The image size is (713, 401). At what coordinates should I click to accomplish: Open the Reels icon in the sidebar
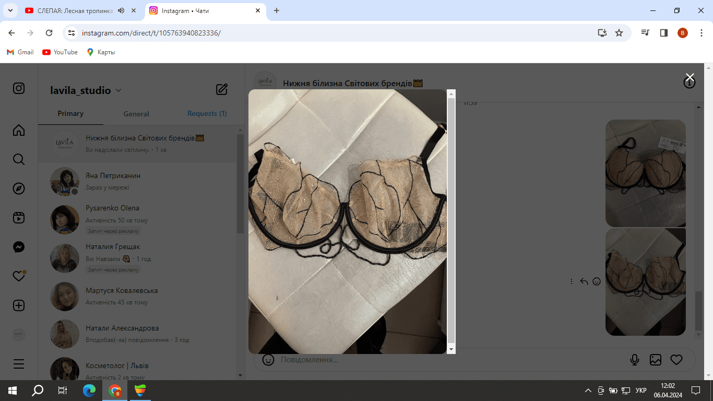coord(19,218)
